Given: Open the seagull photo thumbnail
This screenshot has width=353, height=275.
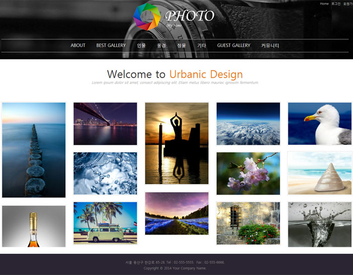Looking at the screenshot, I should tap(320, 124).
